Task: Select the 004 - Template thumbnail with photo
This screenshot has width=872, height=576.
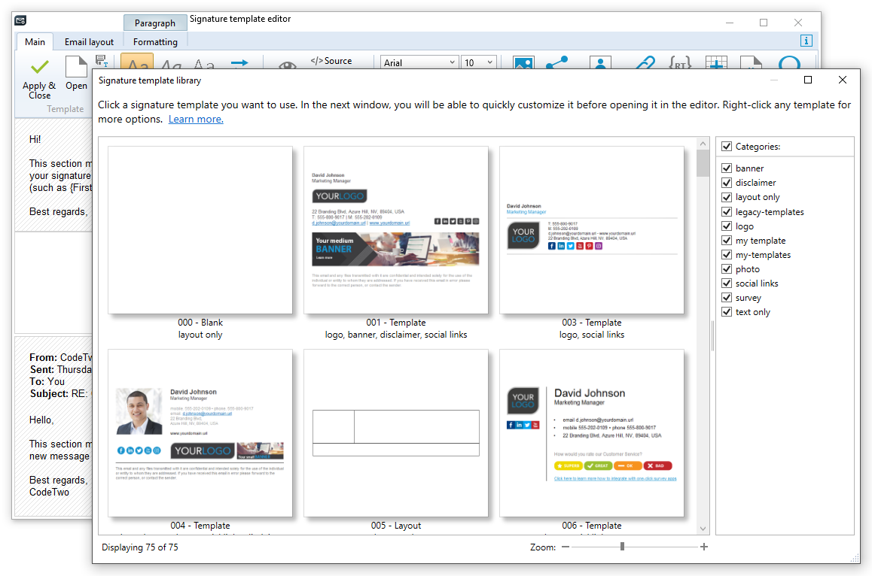Action: point(200,433)
